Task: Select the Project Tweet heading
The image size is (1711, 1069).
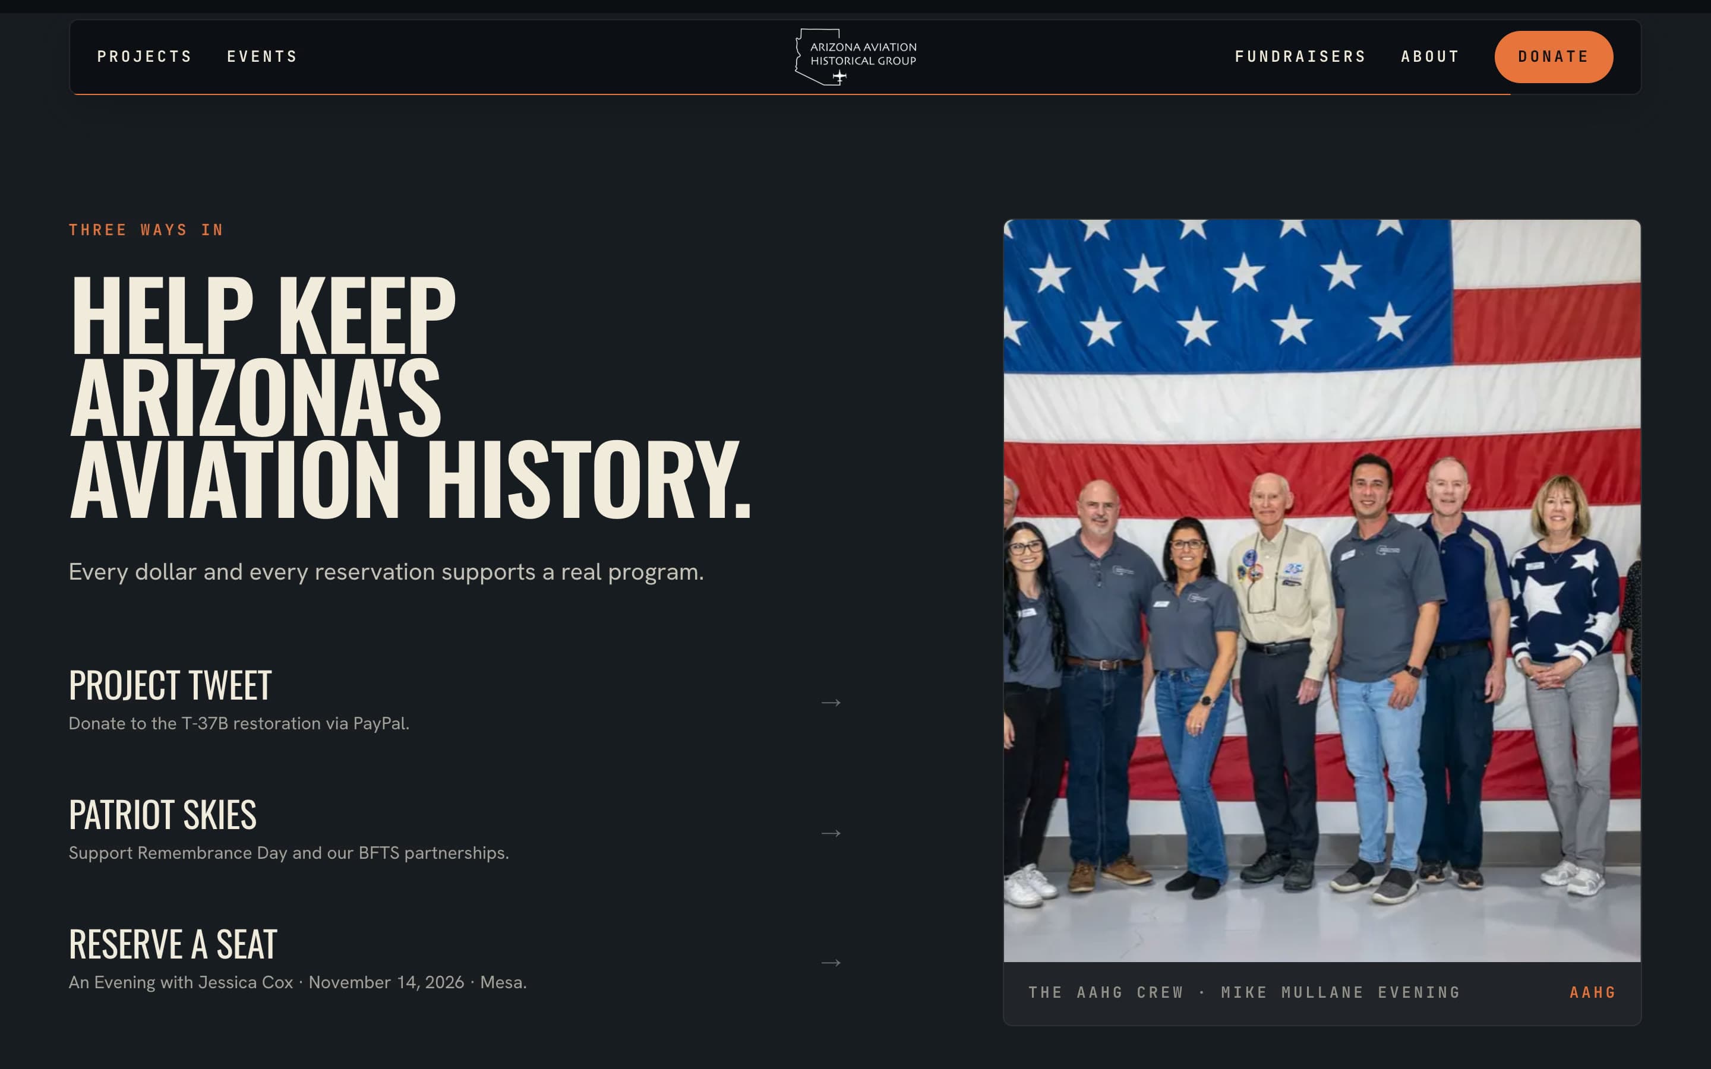Action: click(x=171, y=684)
